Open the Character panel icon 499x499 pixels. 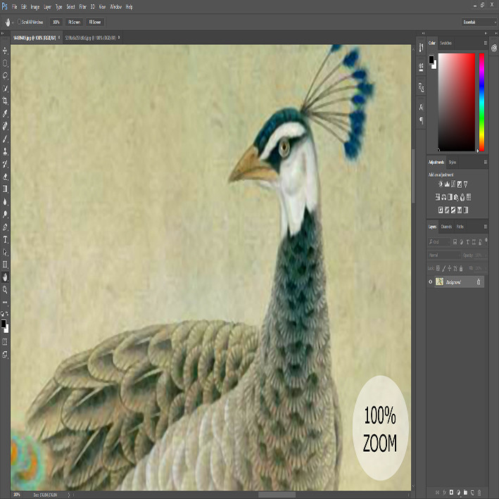coord(421,107)
